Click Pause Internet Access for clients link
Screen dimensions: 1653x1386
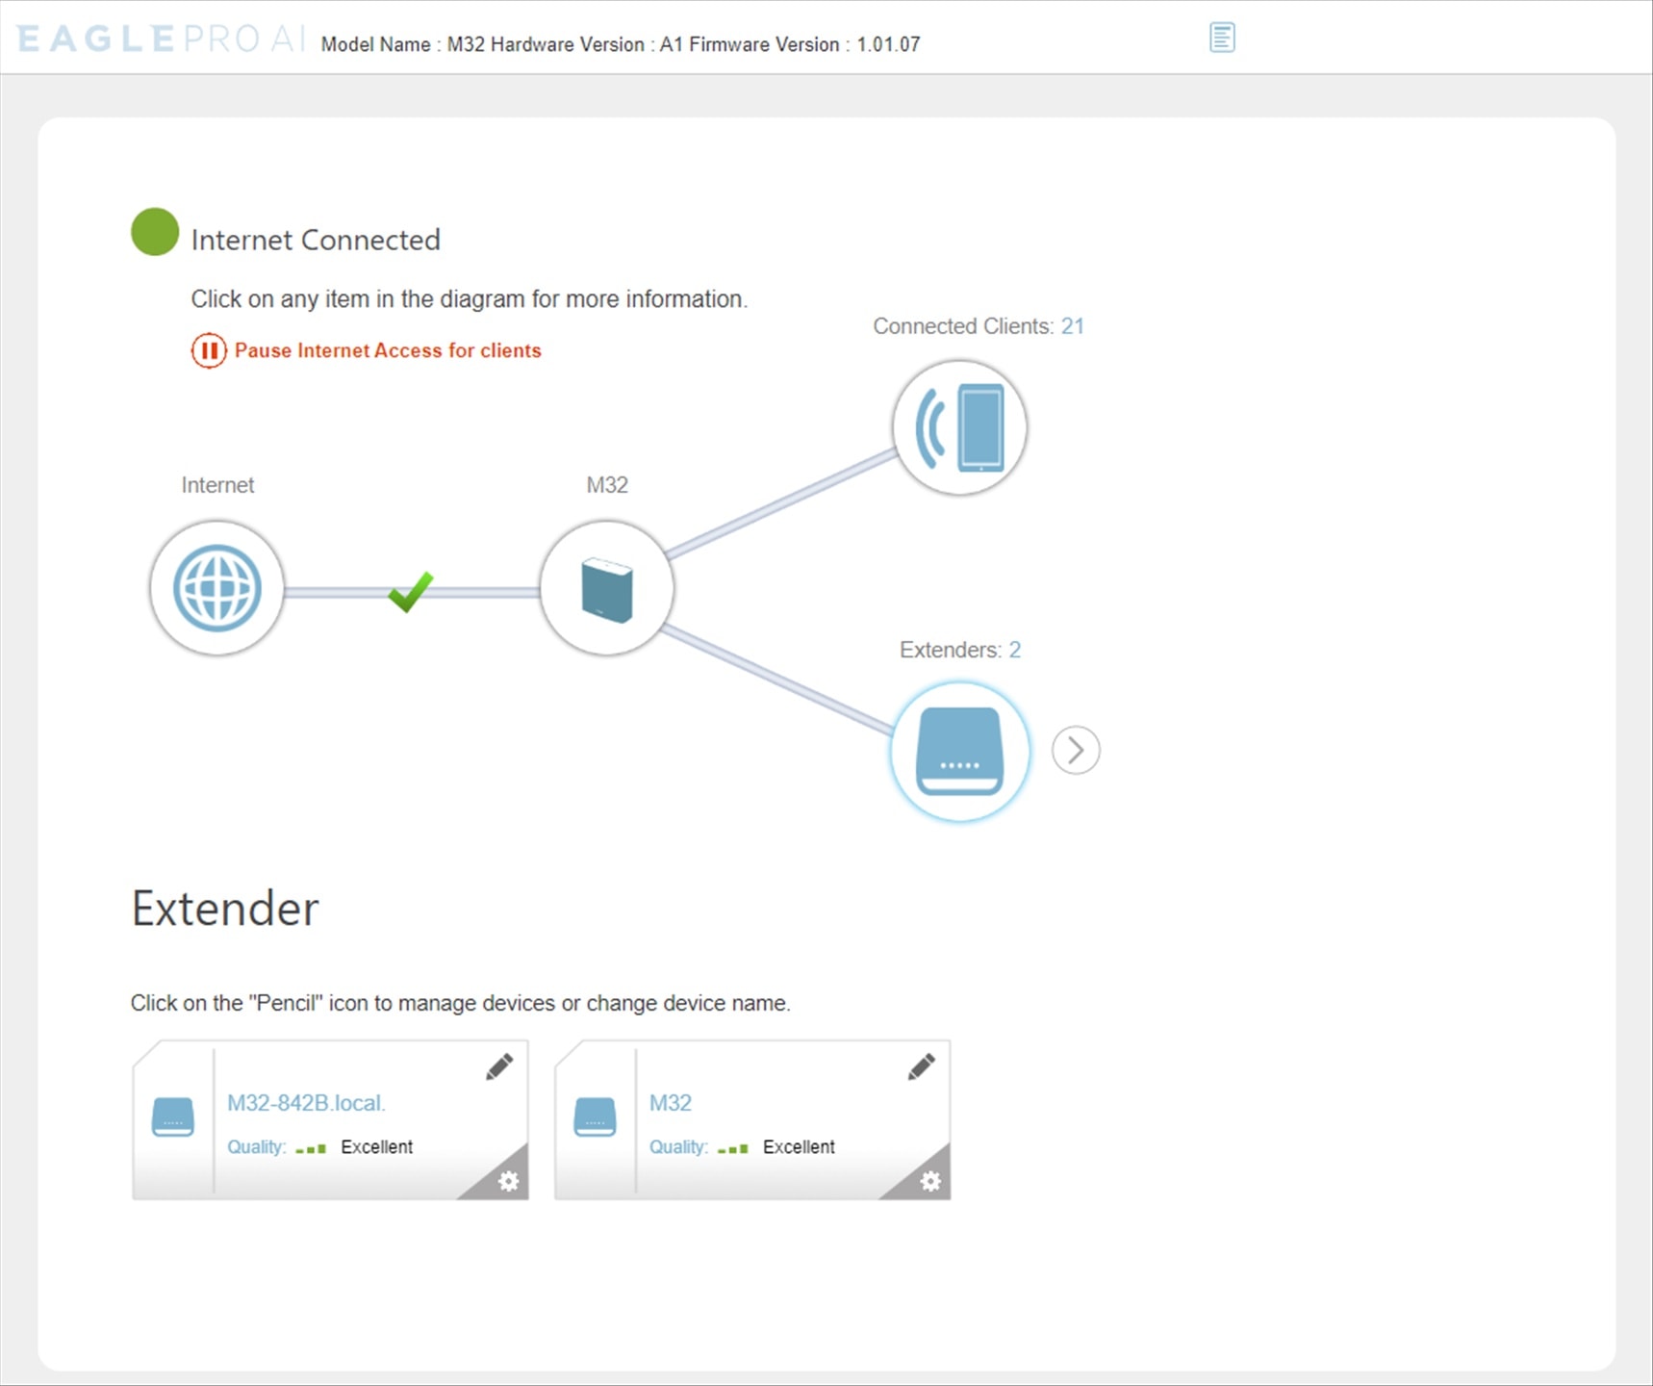click(388, 350)
